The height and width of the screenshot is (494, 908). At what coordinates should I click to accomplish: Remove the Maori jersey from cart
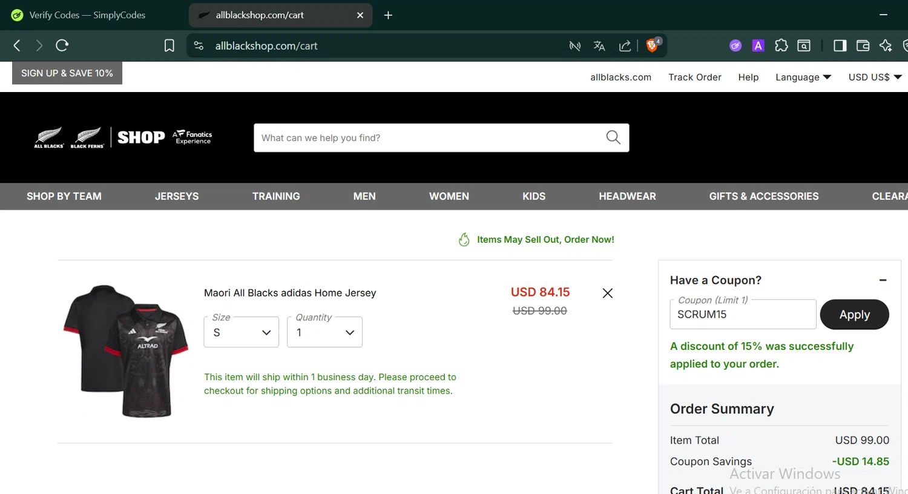(608, 293)
